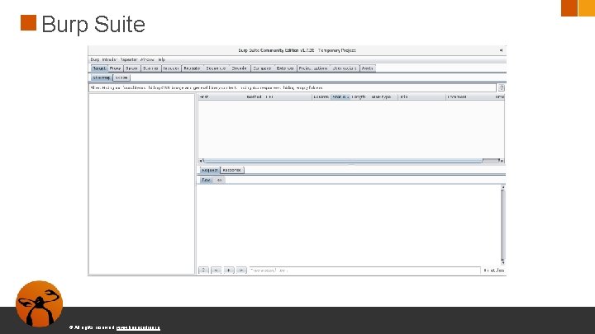Sort by the MIME type column header

coord(383,97)
